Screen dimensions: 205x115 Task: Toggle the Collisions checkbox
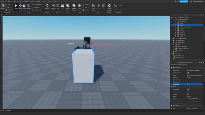coord(32,7)
